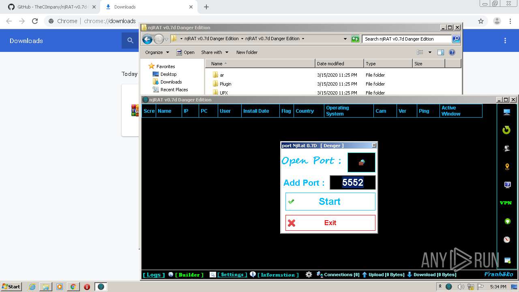Sort by Name column in Explorer
This screenshot has height=292, width=519.
260,64
